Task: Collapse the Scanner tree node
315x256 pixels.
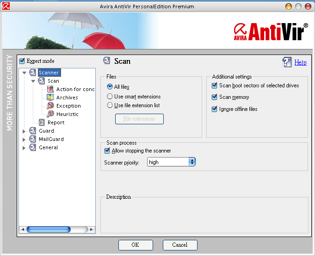Action: [x=24, y=73]
